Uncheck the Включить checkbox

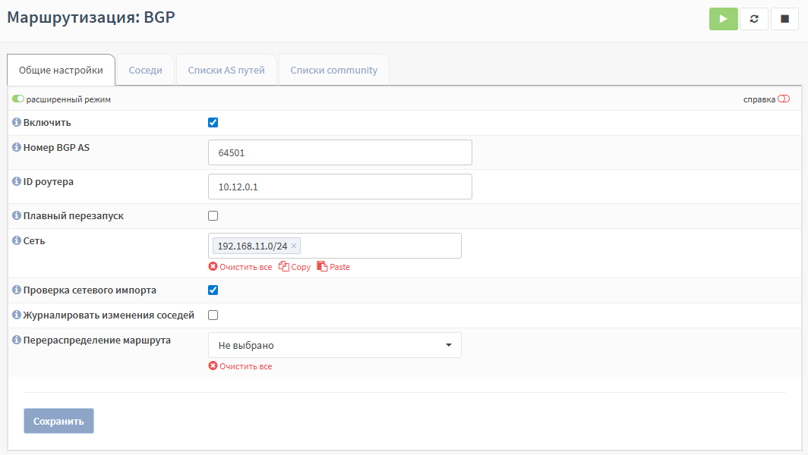[213, 123]
